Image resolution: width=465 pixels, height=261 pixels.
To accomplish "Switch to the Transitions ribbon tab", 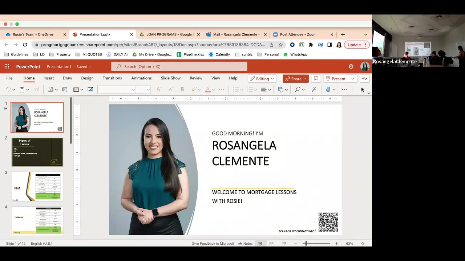I will click(x=112, y=78).
